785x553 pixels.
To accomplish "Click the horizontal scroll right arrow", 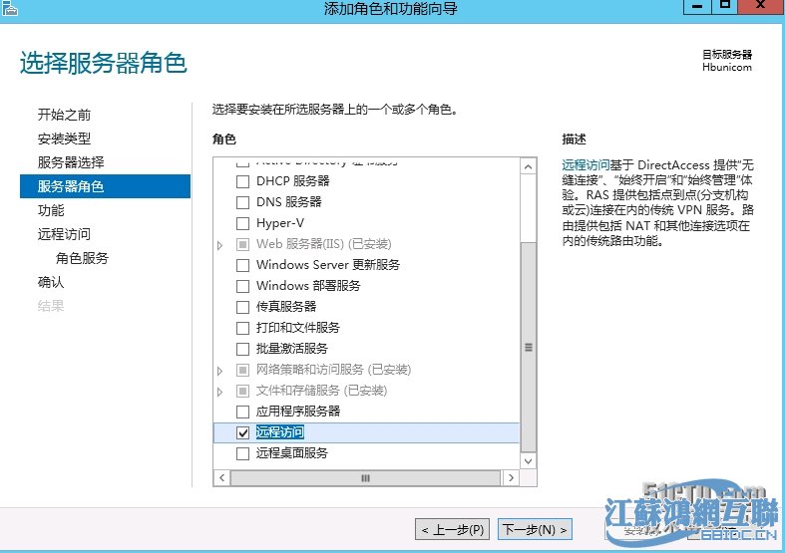I will click(x=511, y=477).
